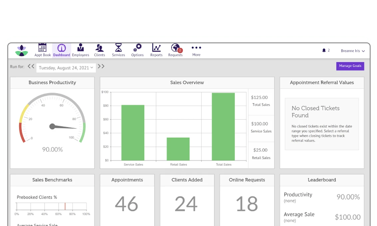Click the Manage Goals button
Image resolution: width=377 pixels, height=226 pixels.
[x=350, y=66]
